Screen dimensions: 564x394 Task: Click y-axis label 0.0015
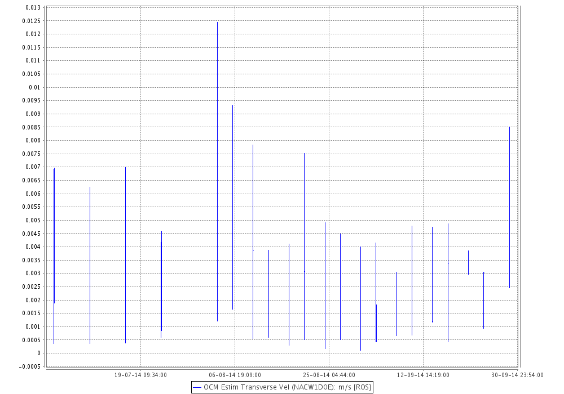[31, 314]
